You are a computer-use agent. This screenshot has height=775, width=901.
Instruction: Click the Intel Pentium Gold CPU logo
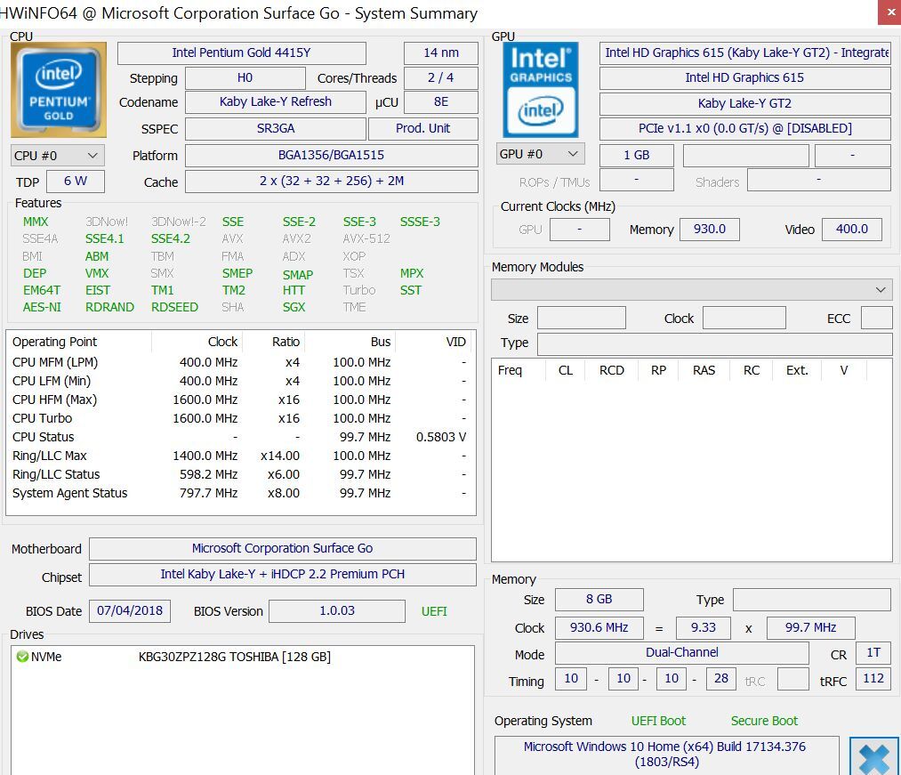(59, 90)
